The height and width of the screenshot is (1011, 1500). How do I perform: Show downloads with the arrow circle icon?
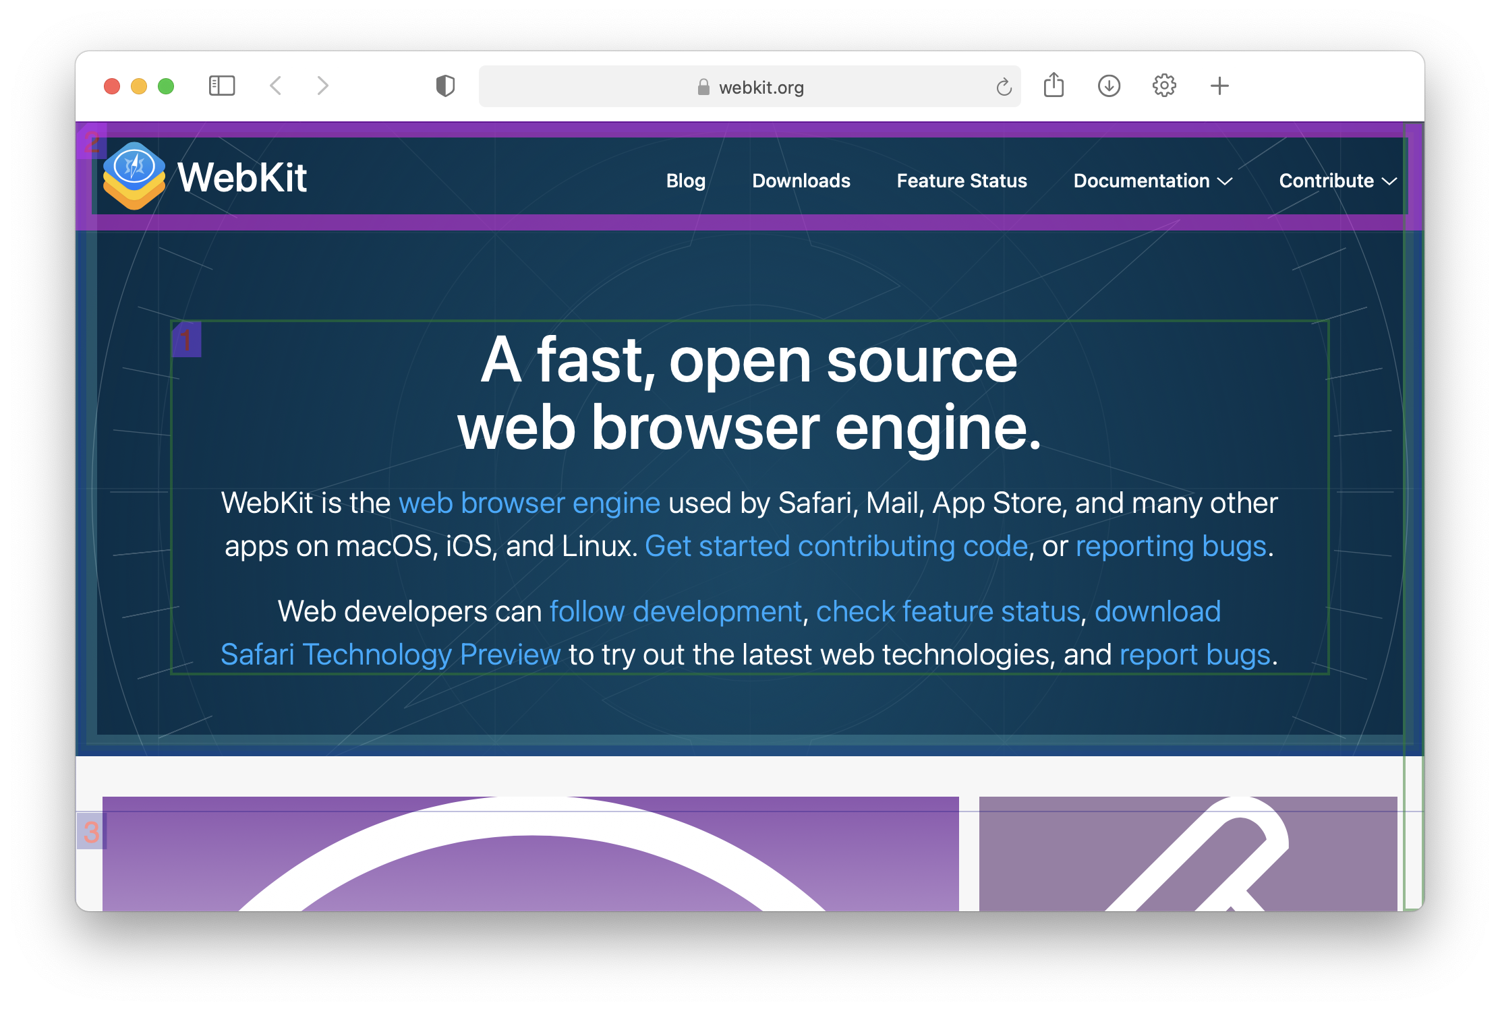point(1109,86)
